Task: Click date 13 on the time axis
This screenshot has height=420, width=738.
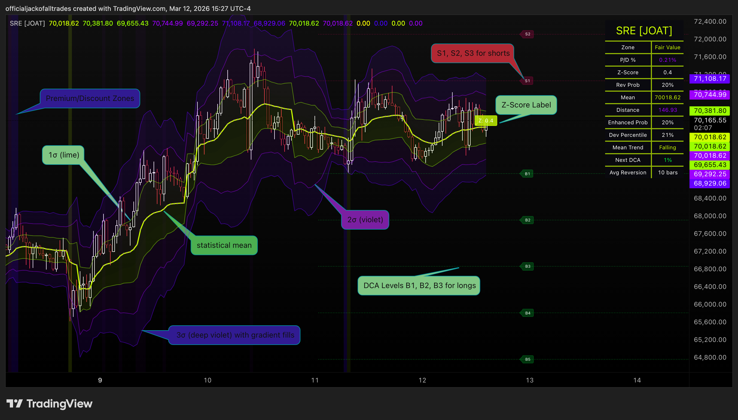Action: tap(530, 380)
